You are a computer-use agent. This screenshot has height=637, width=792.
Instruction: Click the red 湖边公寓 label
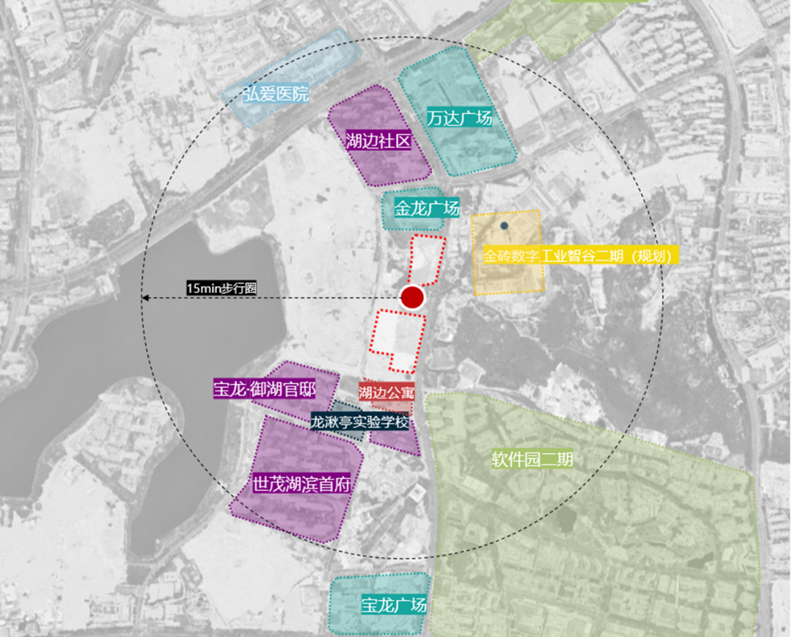tap(386, 392)
